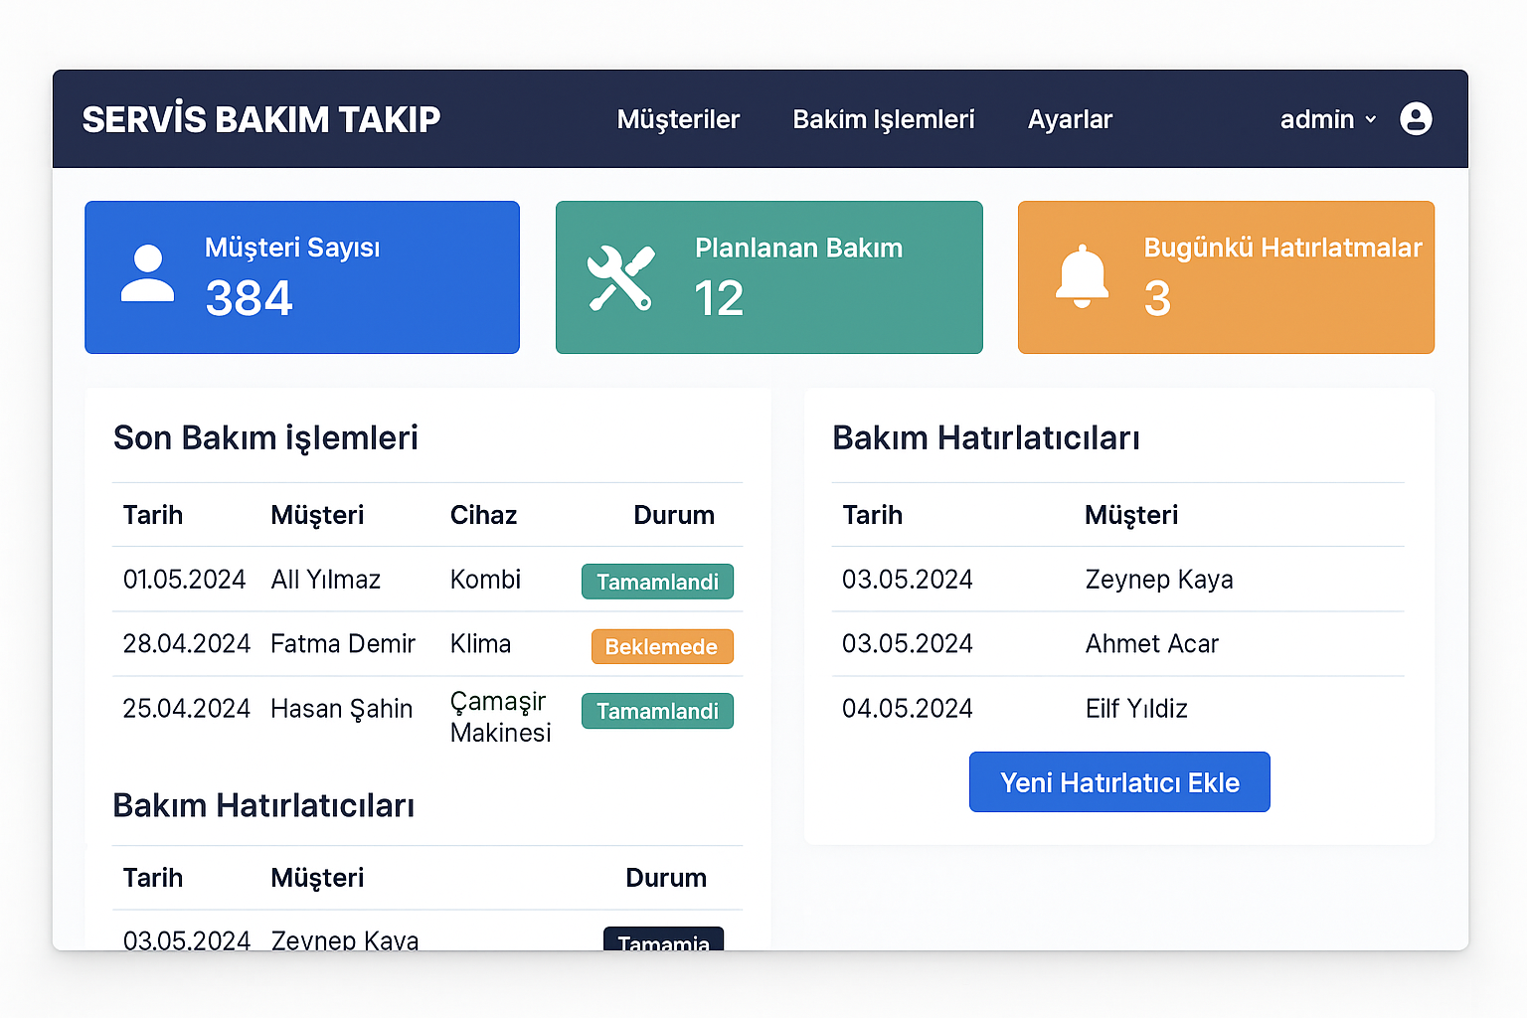The width and height of the screenshot is (1527, 1018).
Task: Select the Eilf Yıldiz reminder dated 04.05.2024
Action: click(1117, 709)
